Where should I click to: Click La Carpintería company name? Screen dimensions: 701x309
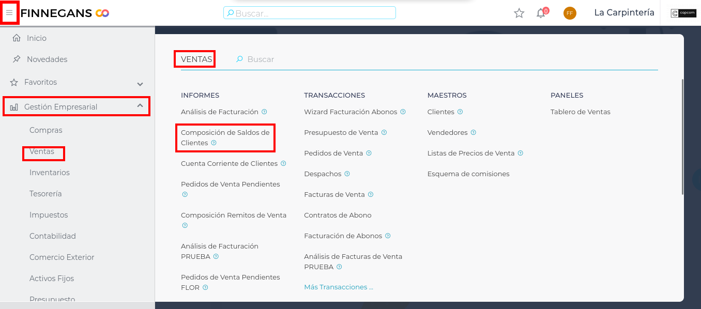[624, 13]
